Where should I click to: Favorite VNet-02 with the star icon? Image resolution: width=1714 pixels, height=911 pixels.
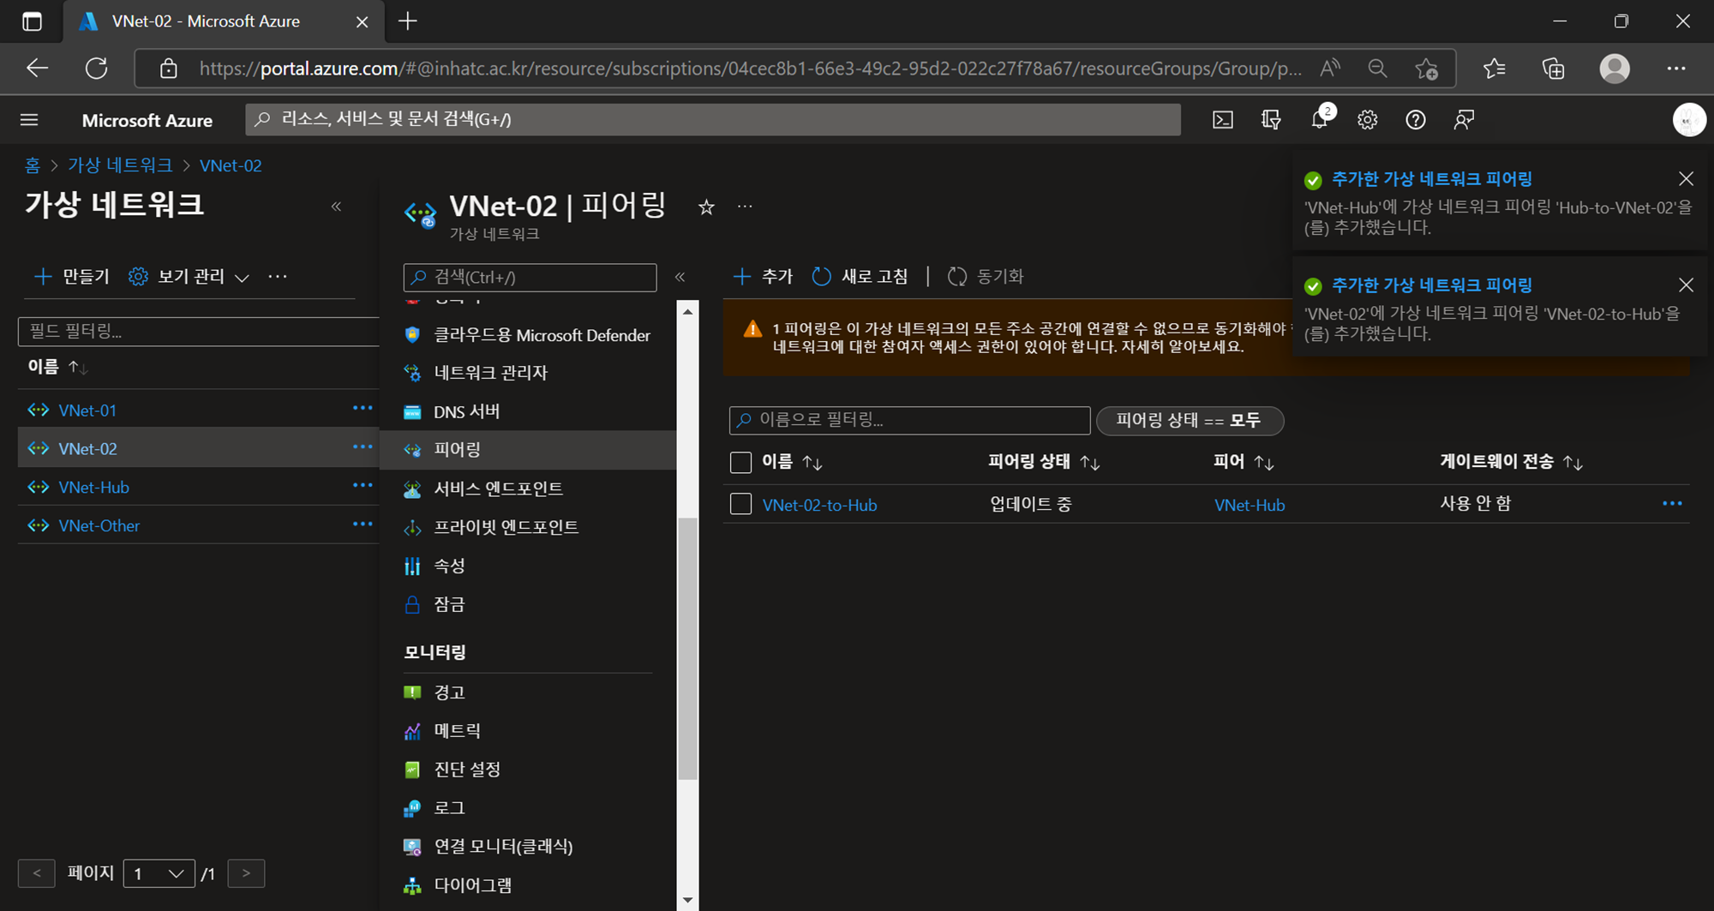point(706,207)
